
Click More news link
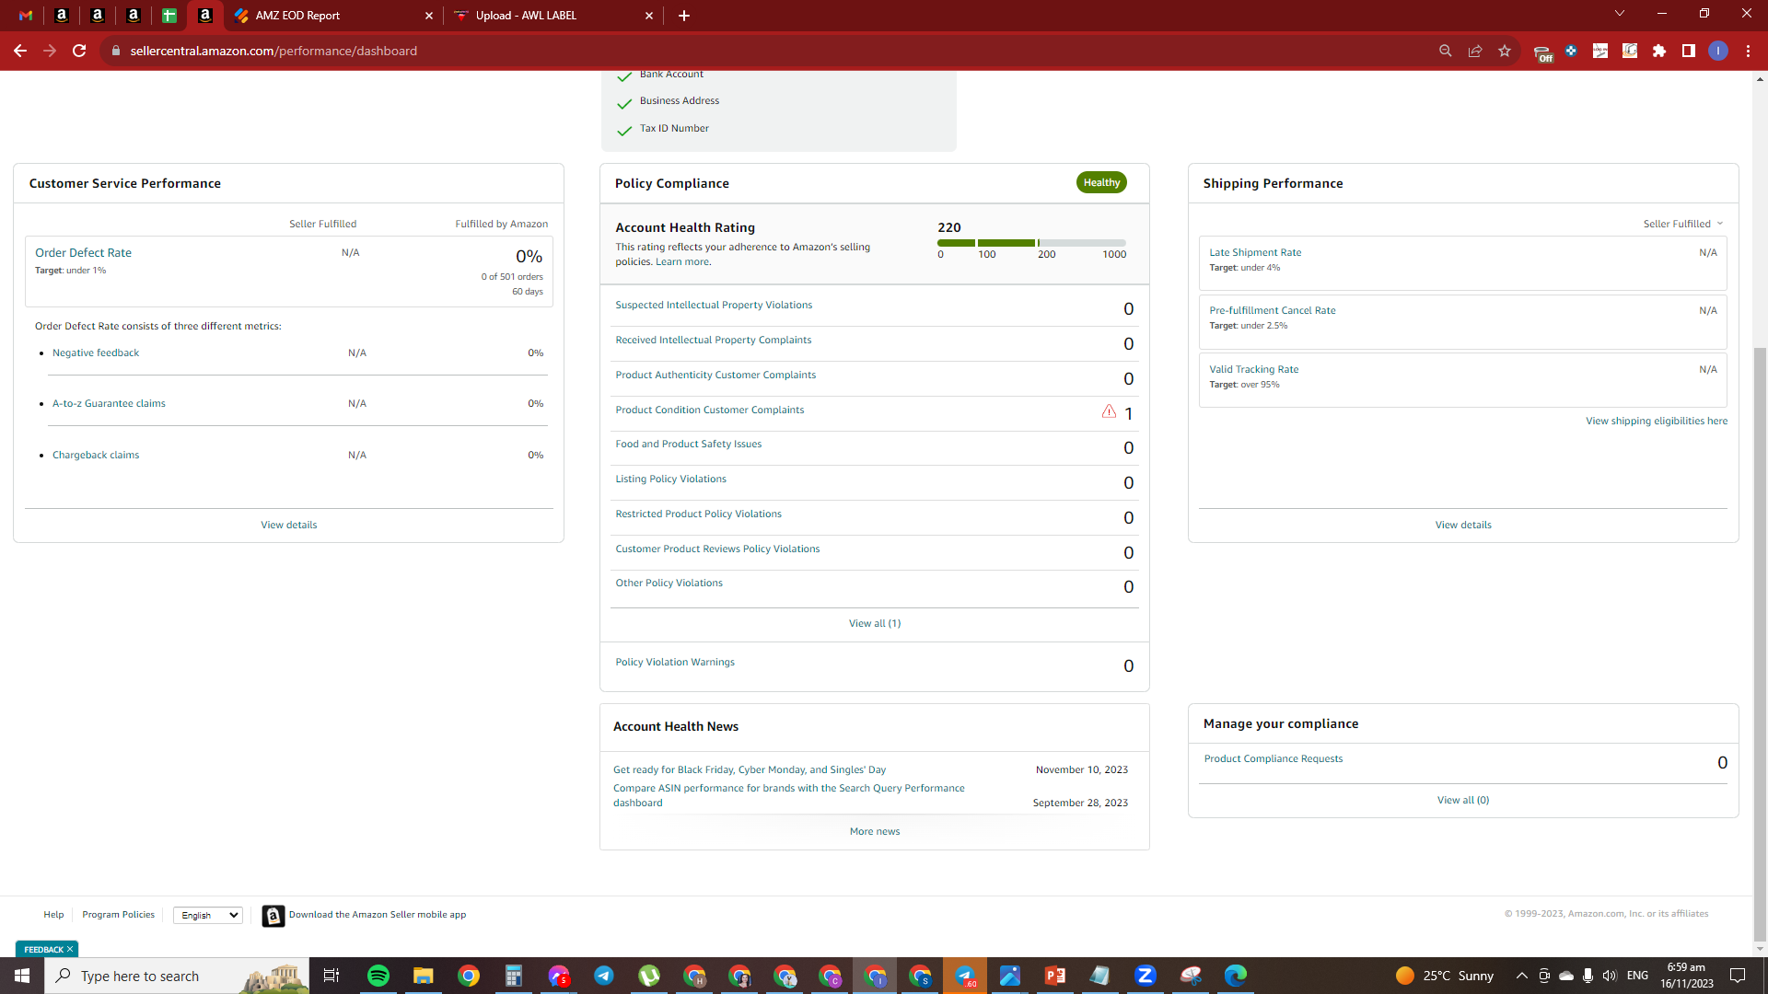pyautogui.click(x=875, y=831)
